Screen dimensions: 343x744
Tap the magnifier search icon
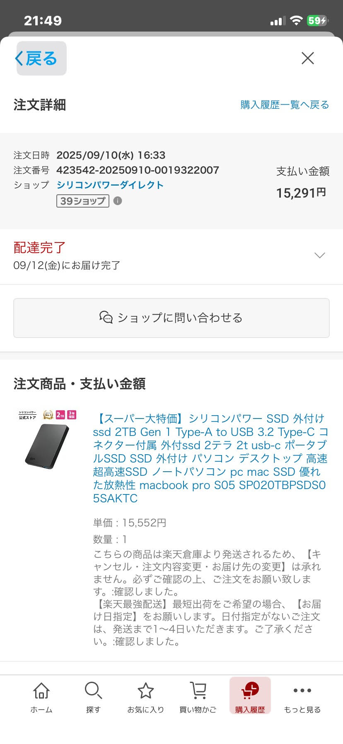pos(93,690)
